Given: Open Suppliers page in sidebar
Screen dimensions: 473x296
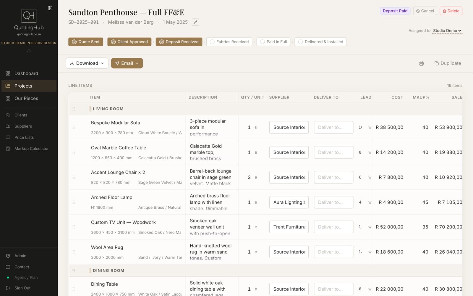Looking at the screenshot, I should [29, 126].
